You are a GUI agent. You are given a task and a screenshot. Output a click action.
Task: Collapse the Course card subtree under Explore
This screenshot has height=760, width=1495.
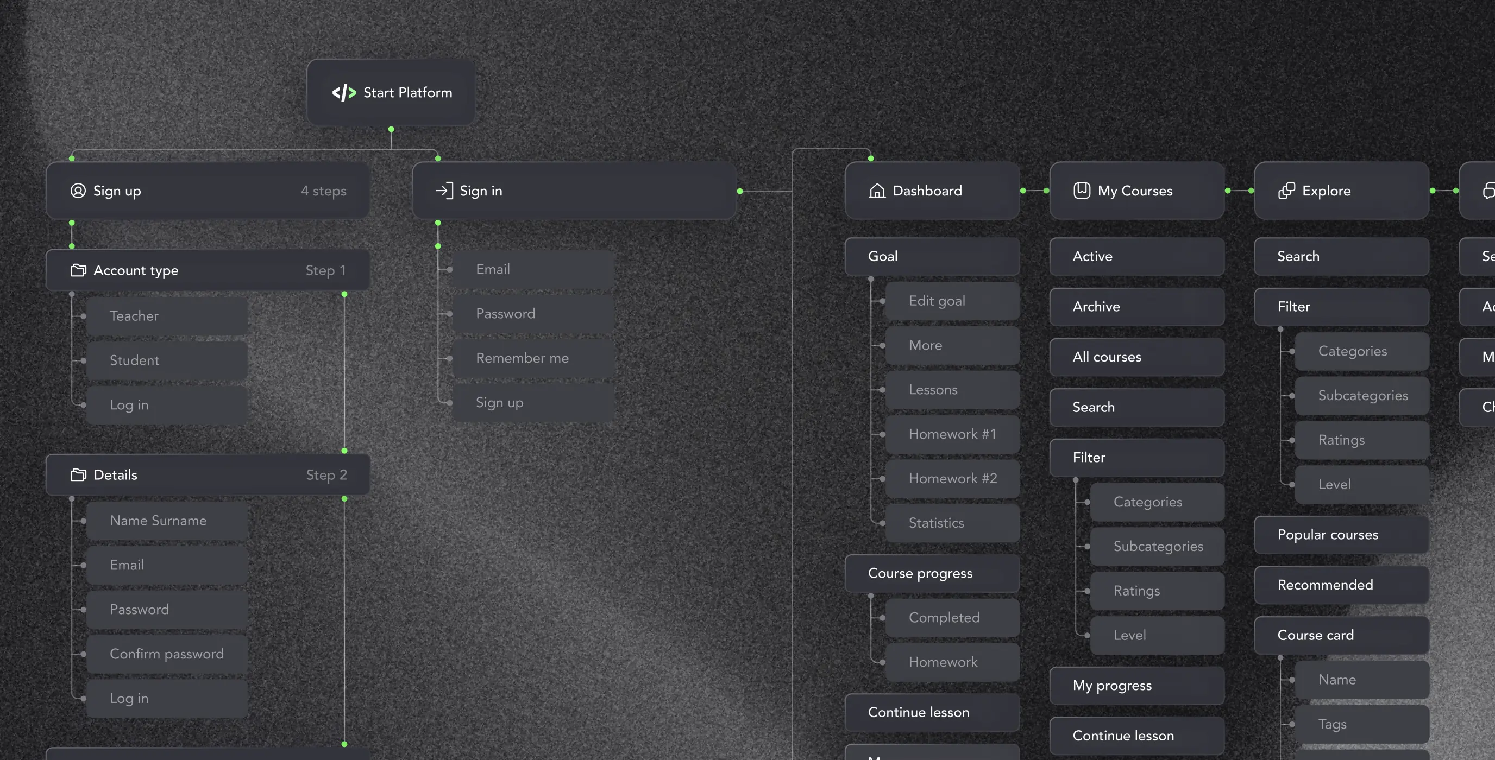coord(1280,658)
